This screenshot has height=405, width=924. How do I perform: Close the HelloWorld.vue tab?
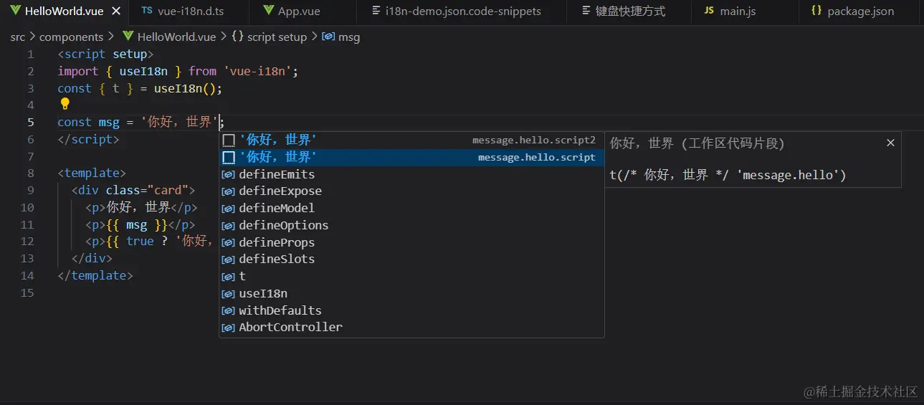pyautogui.click(x=116, y=11)
